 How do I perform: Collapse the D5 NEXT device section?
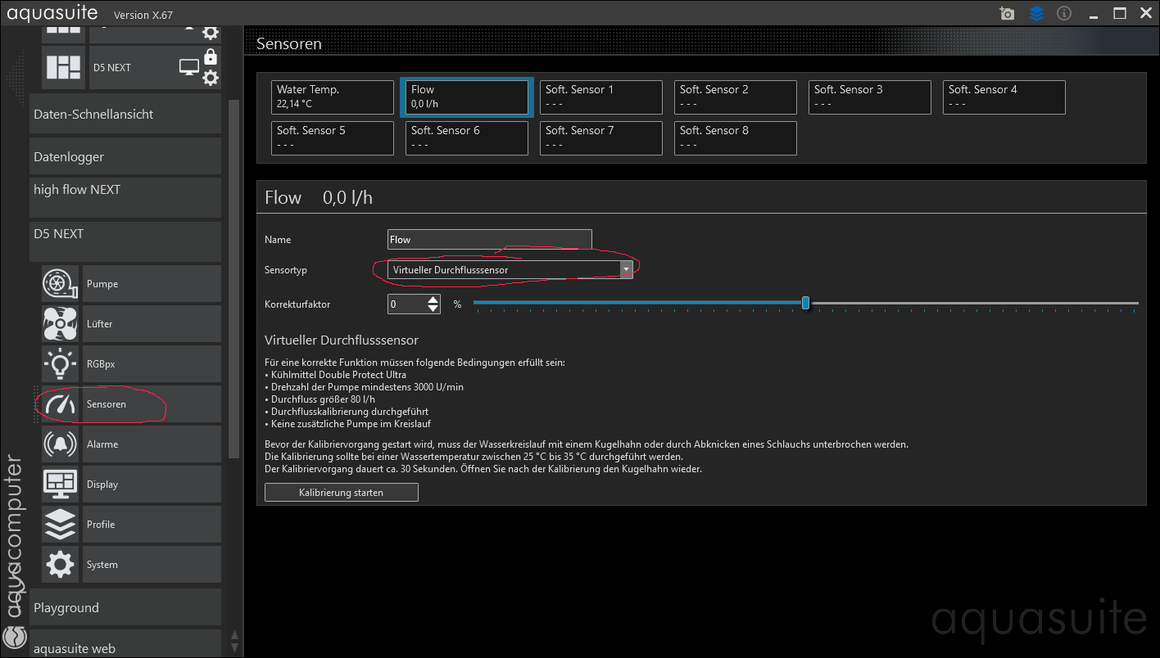125,241
